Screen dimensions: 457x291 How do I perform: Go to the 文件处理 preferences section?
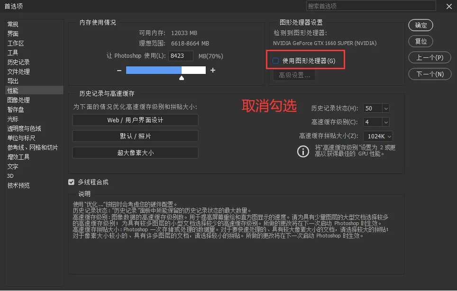(19, 72)
